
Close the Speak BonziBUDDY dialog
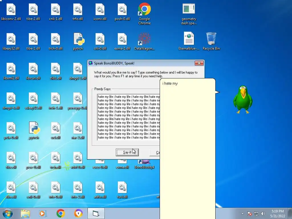(x=199, y=63)
